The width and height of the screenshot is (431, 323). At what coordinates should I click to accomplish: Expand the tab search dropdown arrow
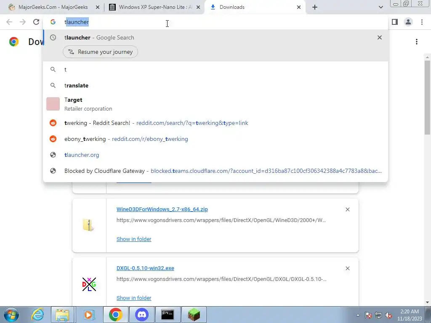(x=380, y=7)
